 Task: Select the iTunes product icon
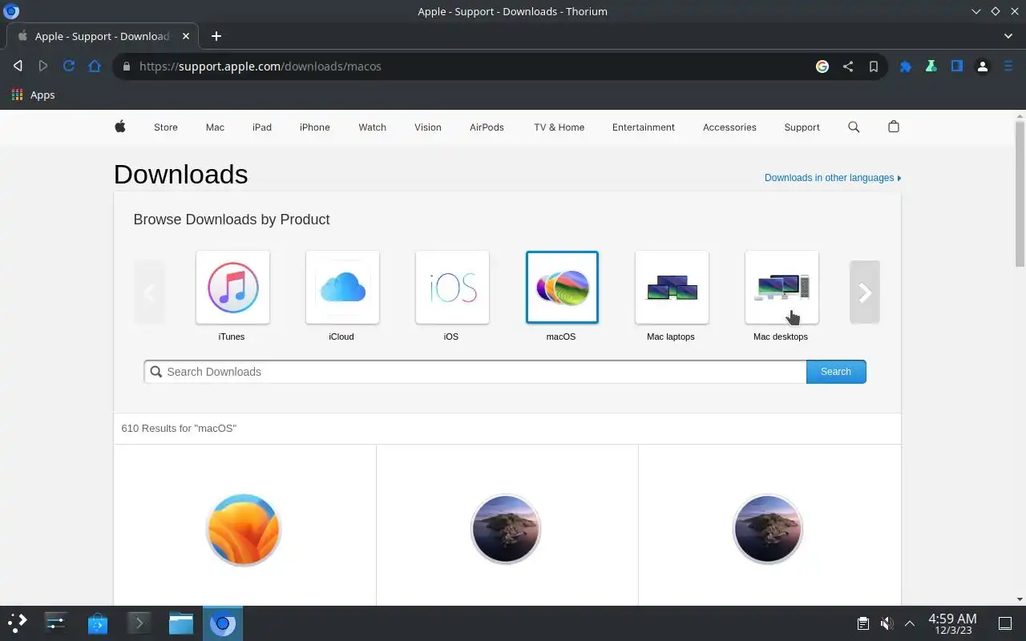(232, 287)
